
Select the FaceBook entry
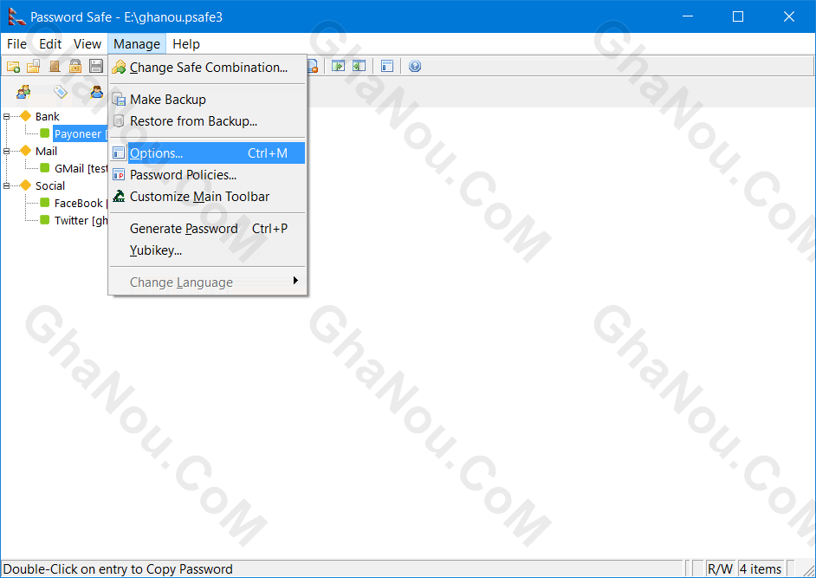pos(81,203)
